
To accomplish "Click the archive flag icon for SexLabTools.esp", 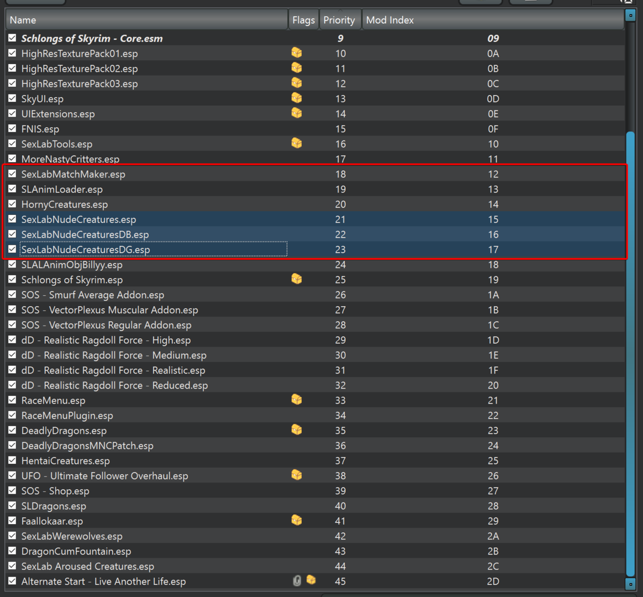I will 297,144.
